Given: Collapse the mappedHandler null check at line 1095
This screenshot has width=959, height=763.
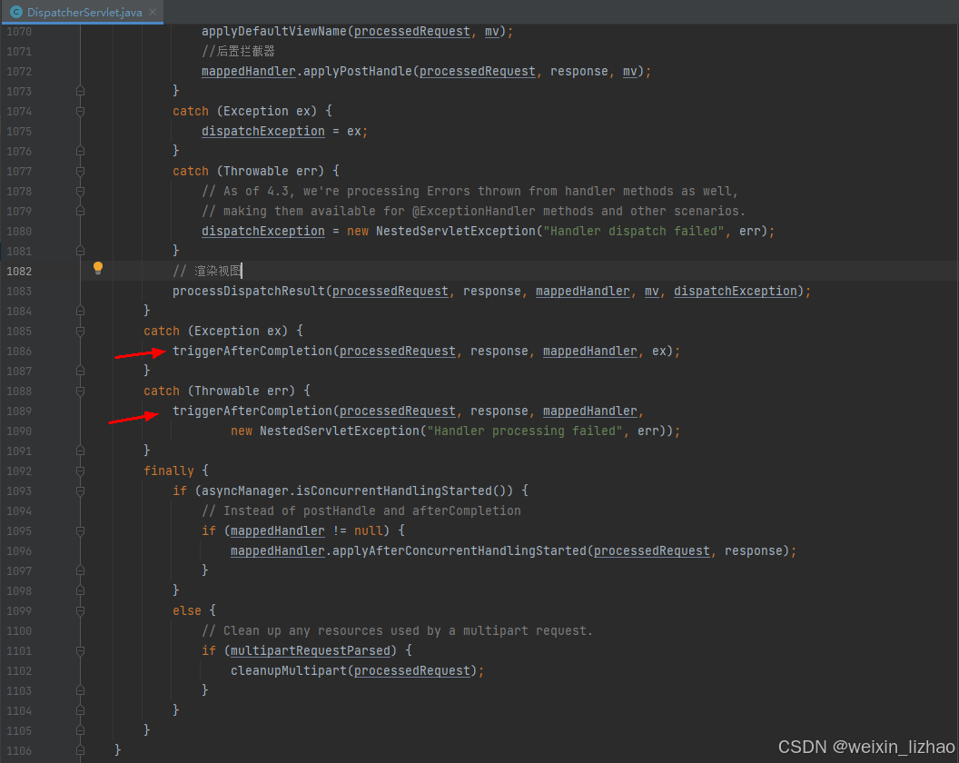Looking at the screenshot, I should (x=80, y=531).
